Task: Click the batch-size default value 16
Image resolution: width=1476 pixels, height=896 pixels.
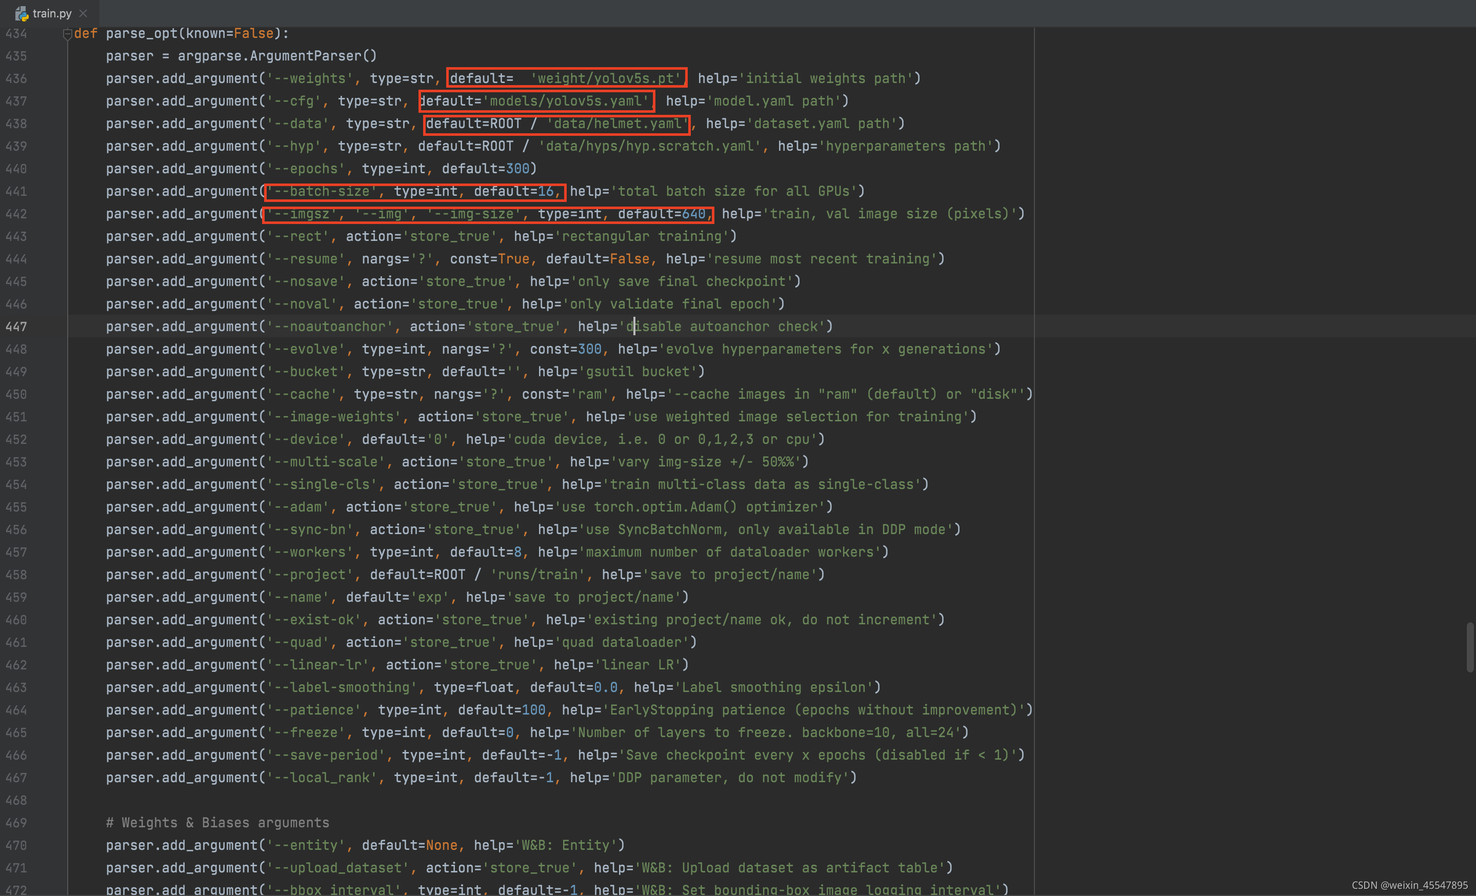Action: click(545, 192)
